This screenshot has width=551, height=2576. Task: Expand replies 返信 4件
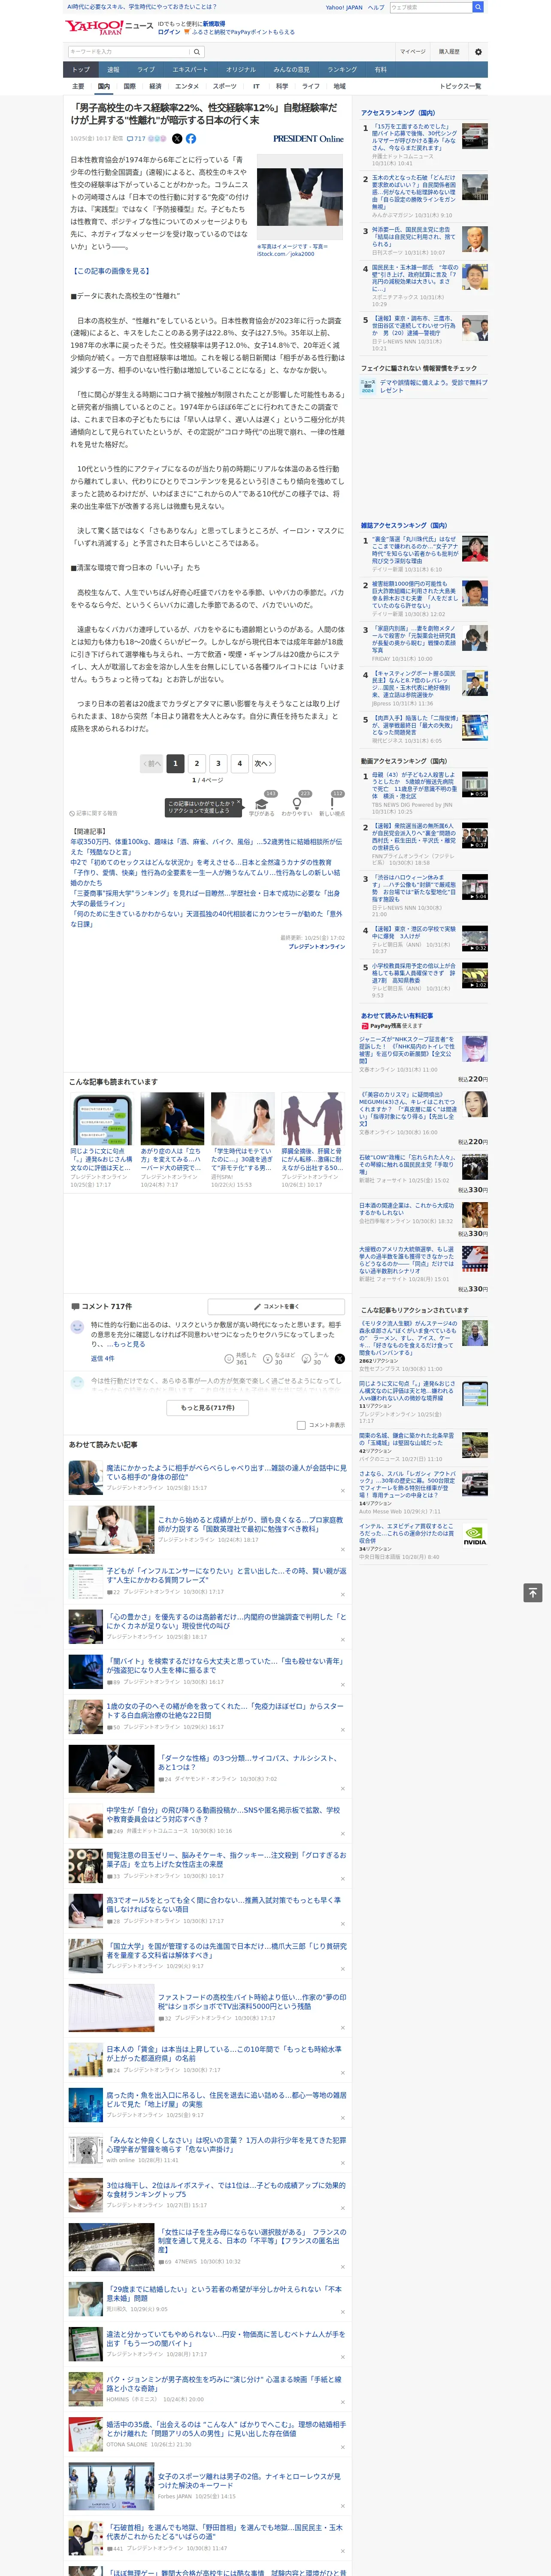(103, 1359)
